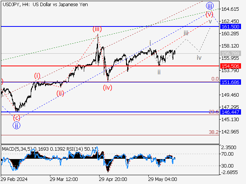Click the gray iii forecast wave label
Viewport: 246px width, 184px height.
[186, 33]
